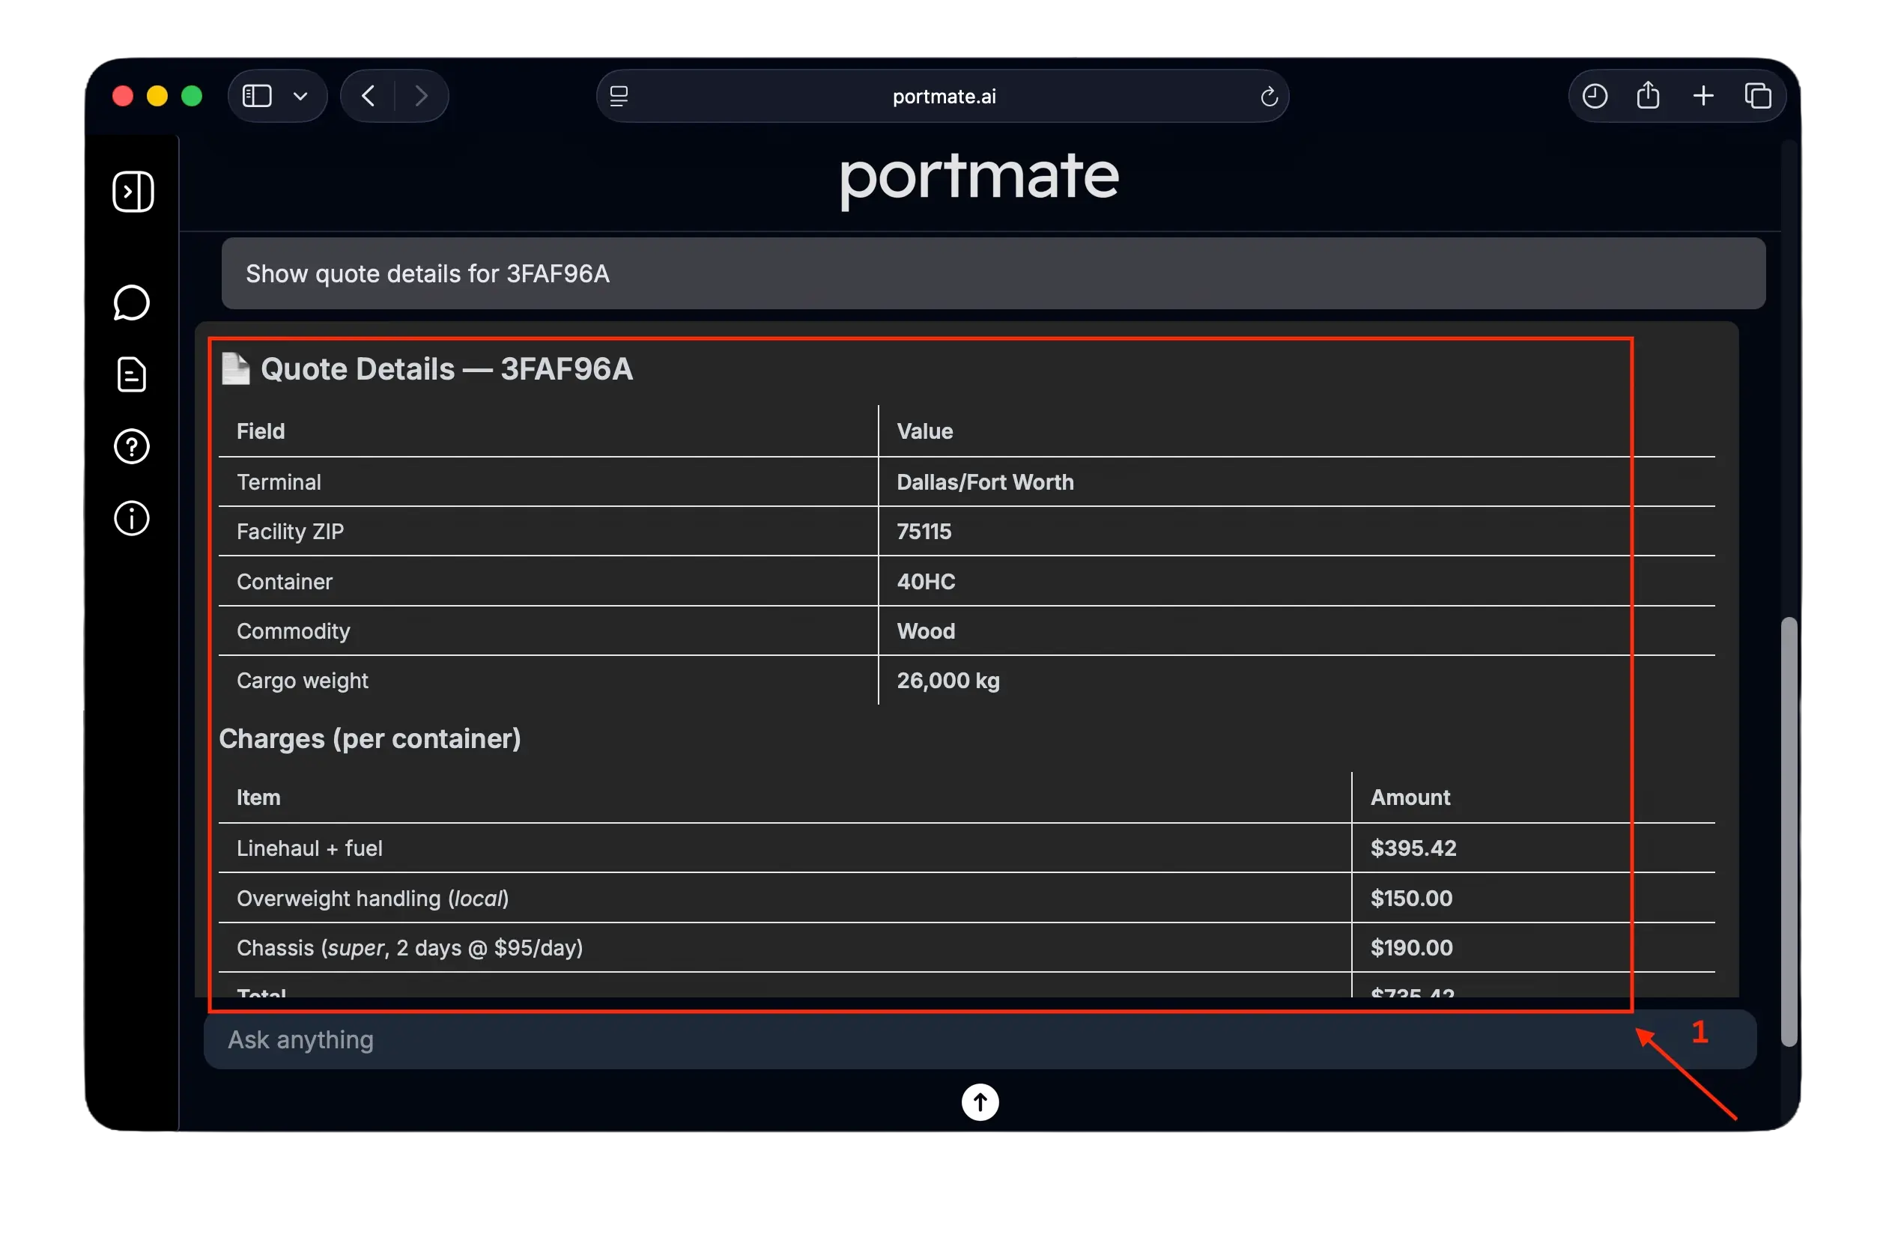Select the 'Dallas/Fort Worth' terminal value
1886x1243 pixels.
click(985, 482)
